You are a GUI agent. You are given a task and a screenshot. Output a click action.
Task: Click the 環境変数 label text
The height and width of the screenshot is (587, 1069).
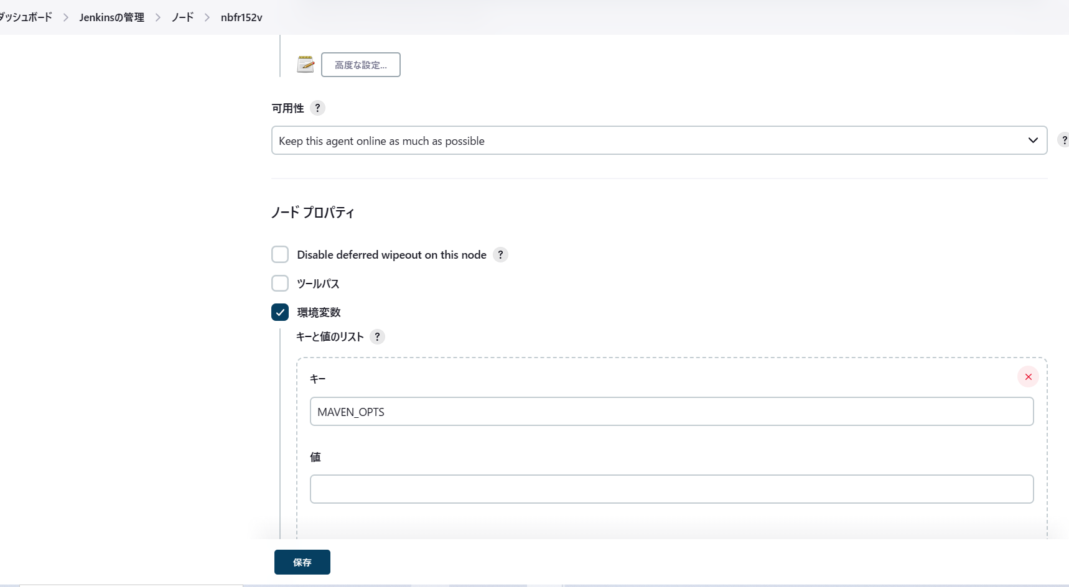coord(319,312)
